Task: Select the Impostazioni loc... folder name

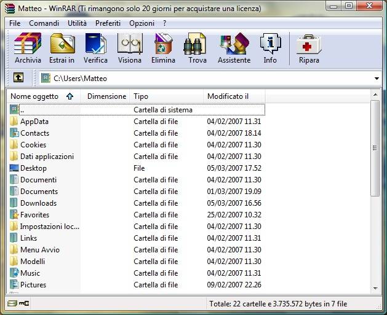Action: coord(50,227)
